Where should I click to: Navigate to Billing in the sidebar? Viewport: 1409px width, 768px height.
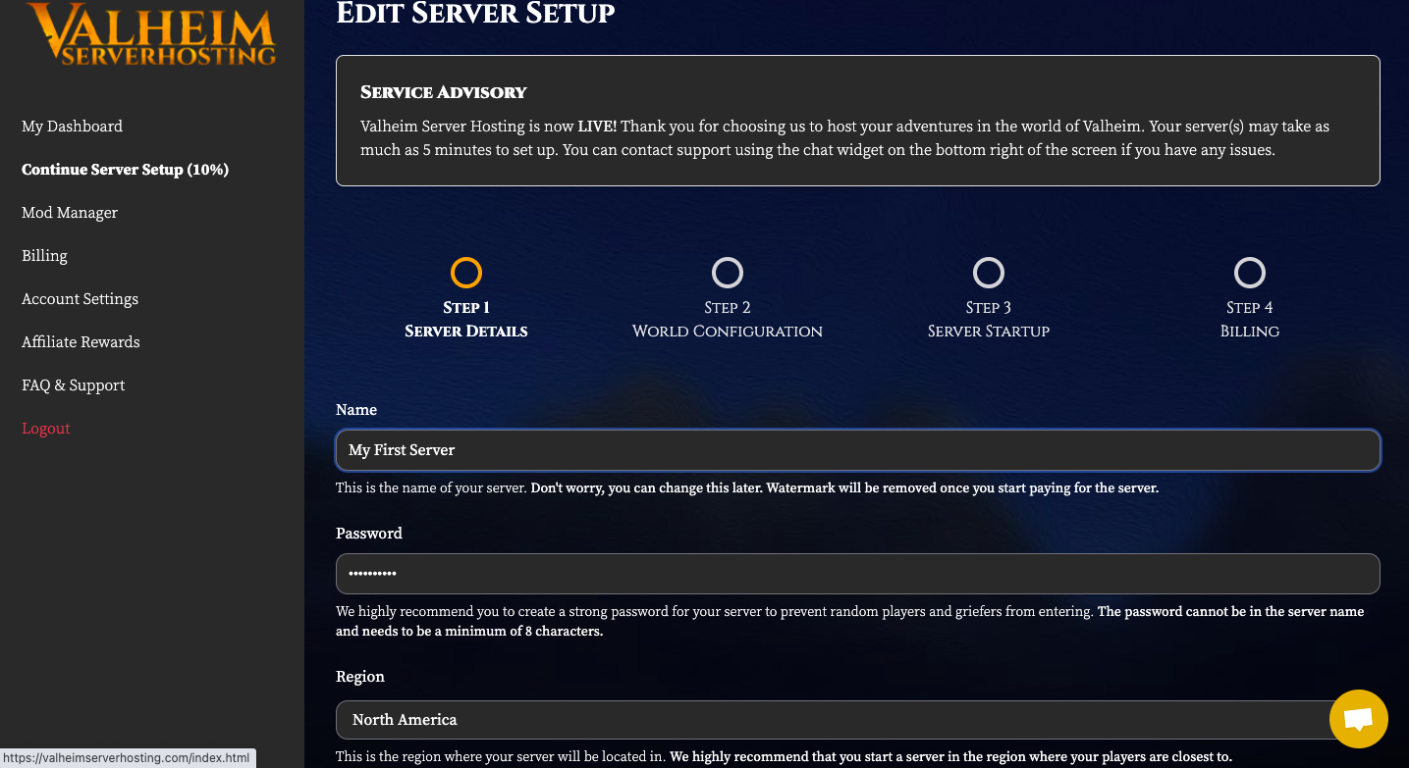44,256
